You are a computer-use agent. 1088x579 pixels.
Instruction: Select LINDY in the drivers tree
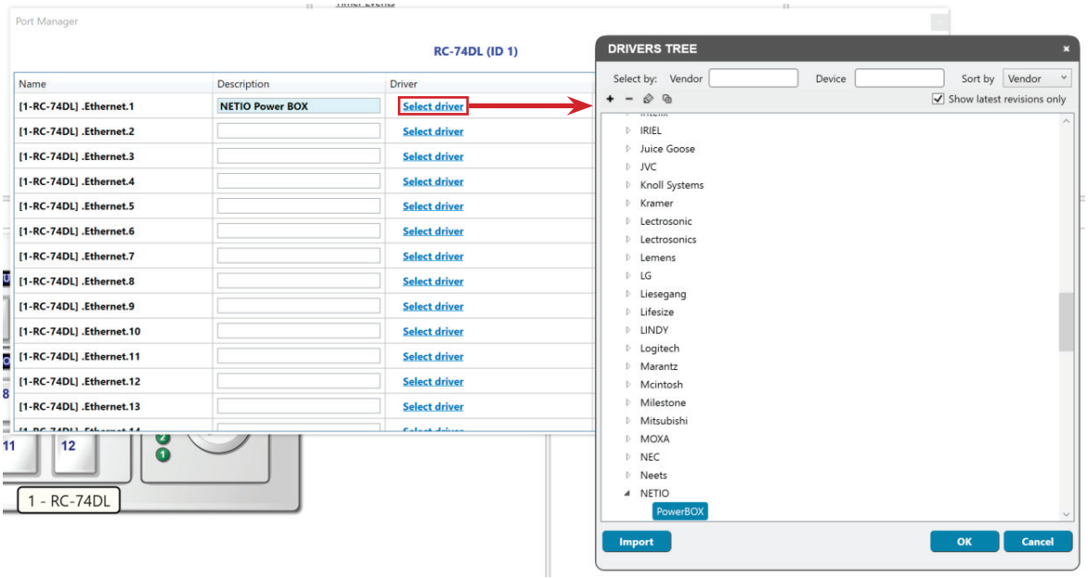tap(654, 330)
